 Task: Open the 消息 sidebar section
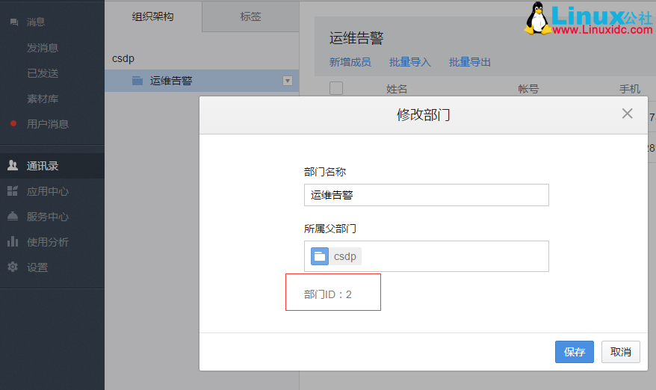36,22
